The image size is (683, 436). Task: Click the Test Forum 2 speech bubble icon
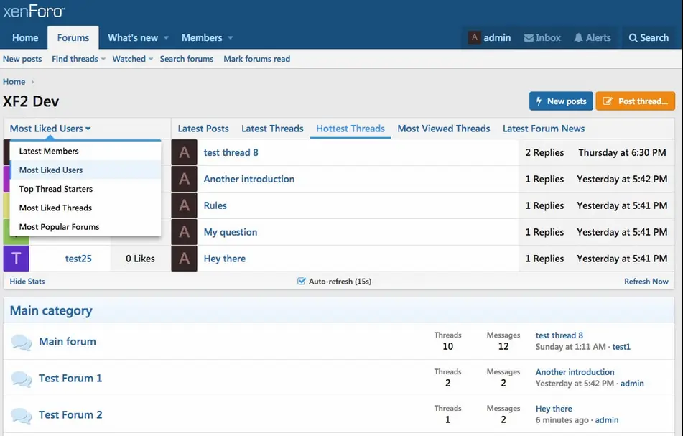pos(22,415)
